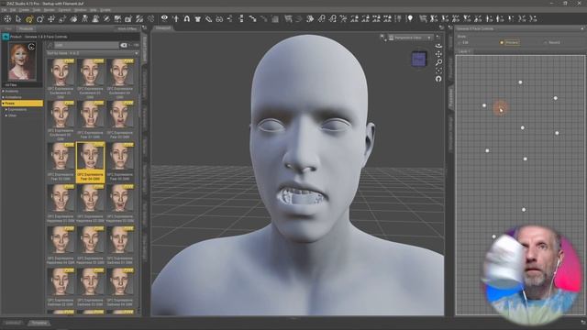Screen dimensions: 587x330
Task: Click the circular camera tool at the toolbar start
Action: click(x=7, y=18)
